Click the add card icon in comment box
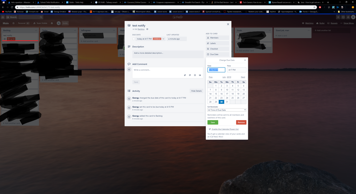Image resolution: width=356 pixels, height=194 pixels. click(200, 75)
